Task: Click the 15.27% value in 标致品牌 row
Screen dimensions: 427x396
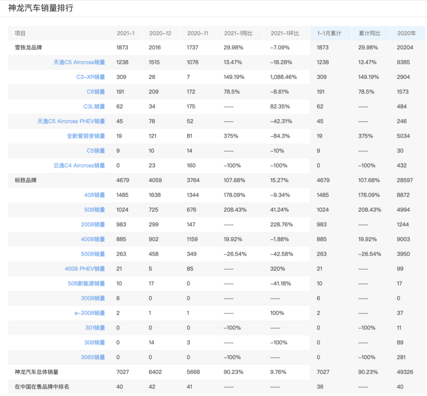Action: tap(279, 180)
